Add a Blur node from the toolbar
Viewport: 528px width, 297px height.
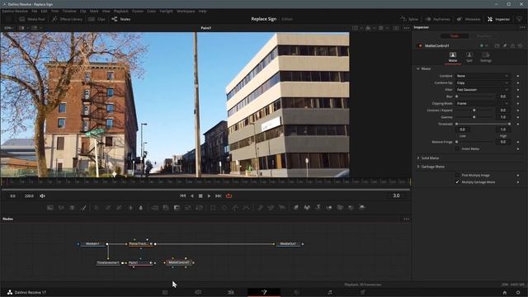click(141, 208)
